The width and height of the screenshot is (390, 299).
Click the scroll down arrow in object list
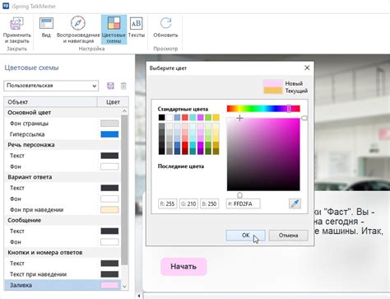pos(124,287)
